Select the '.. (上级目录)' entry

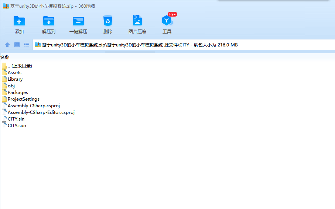(20, 66)
